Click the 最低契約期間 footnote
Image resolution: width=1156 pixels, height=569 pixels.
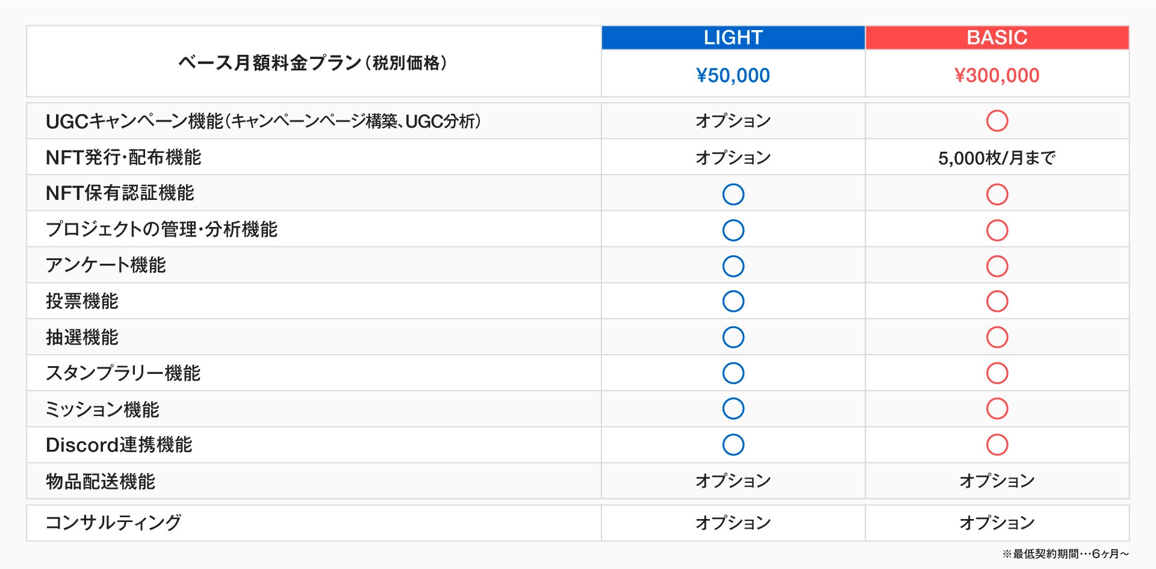(x=1065, y=554)
